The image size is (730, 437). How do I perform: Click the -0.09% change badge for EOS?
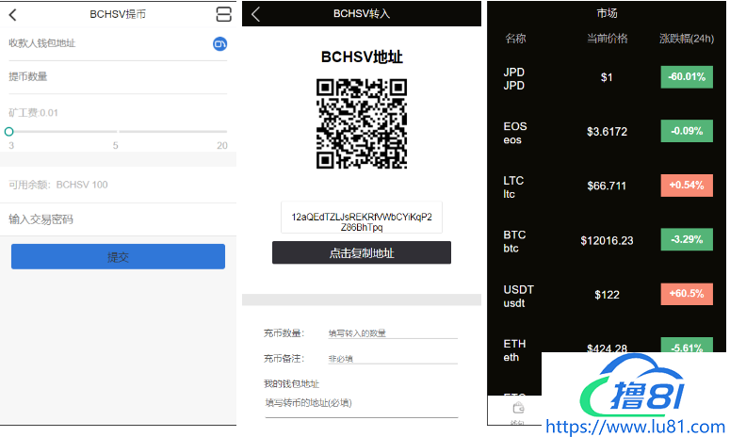pyautogui.click(x=687, y=131)
